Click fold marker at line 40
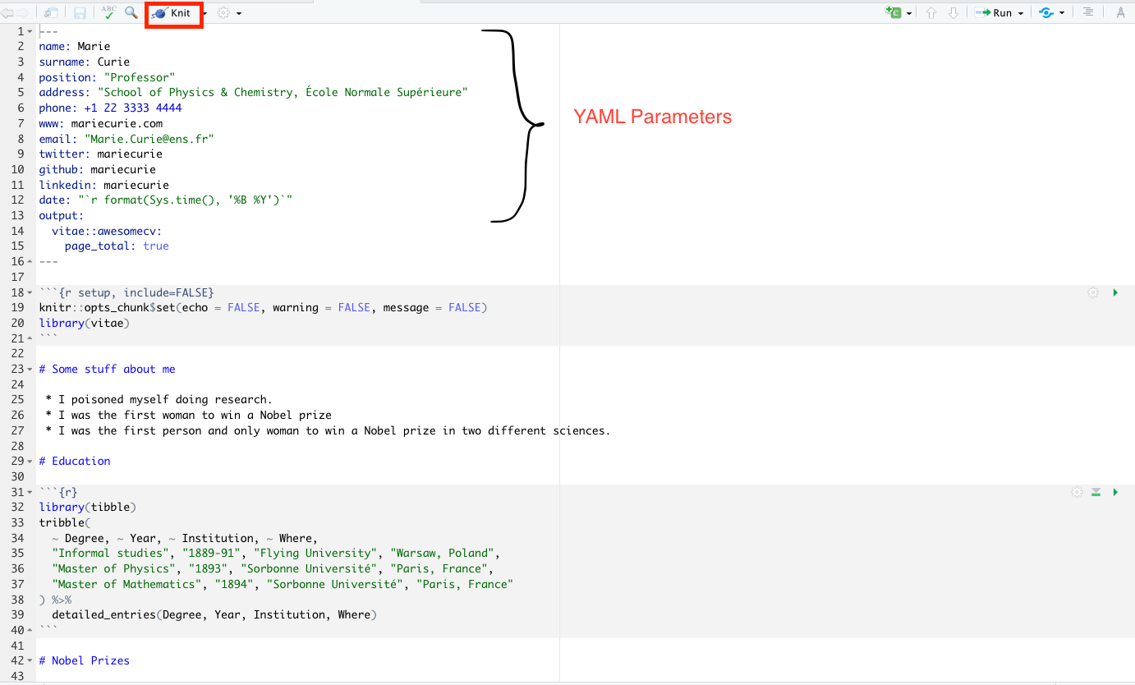The image size is (1135, 685). pyautogui.click(x=30, y=630)
